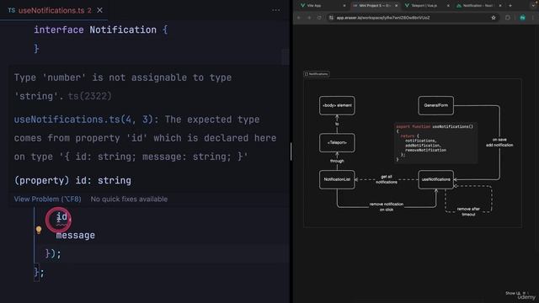This screenshot has height=303, width=539.
Task: Close the useNotifications.ts editor tab
Action: tap(99, 10)
